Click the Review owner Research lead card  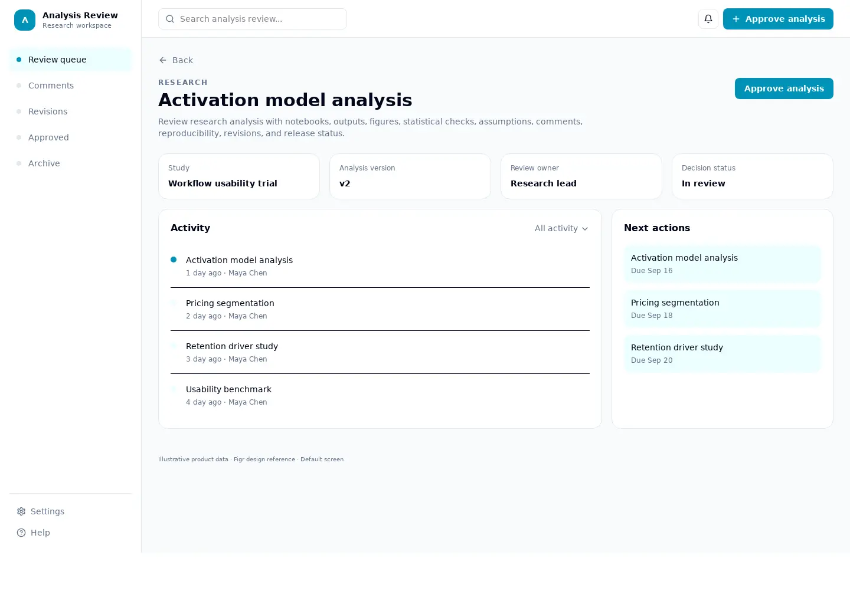click(581, 176)
